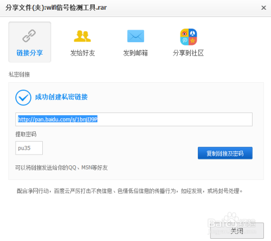Open the colorful community share icon

[189, 37]
